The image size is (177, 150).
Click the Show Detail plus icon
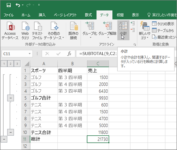pos(133,23)
